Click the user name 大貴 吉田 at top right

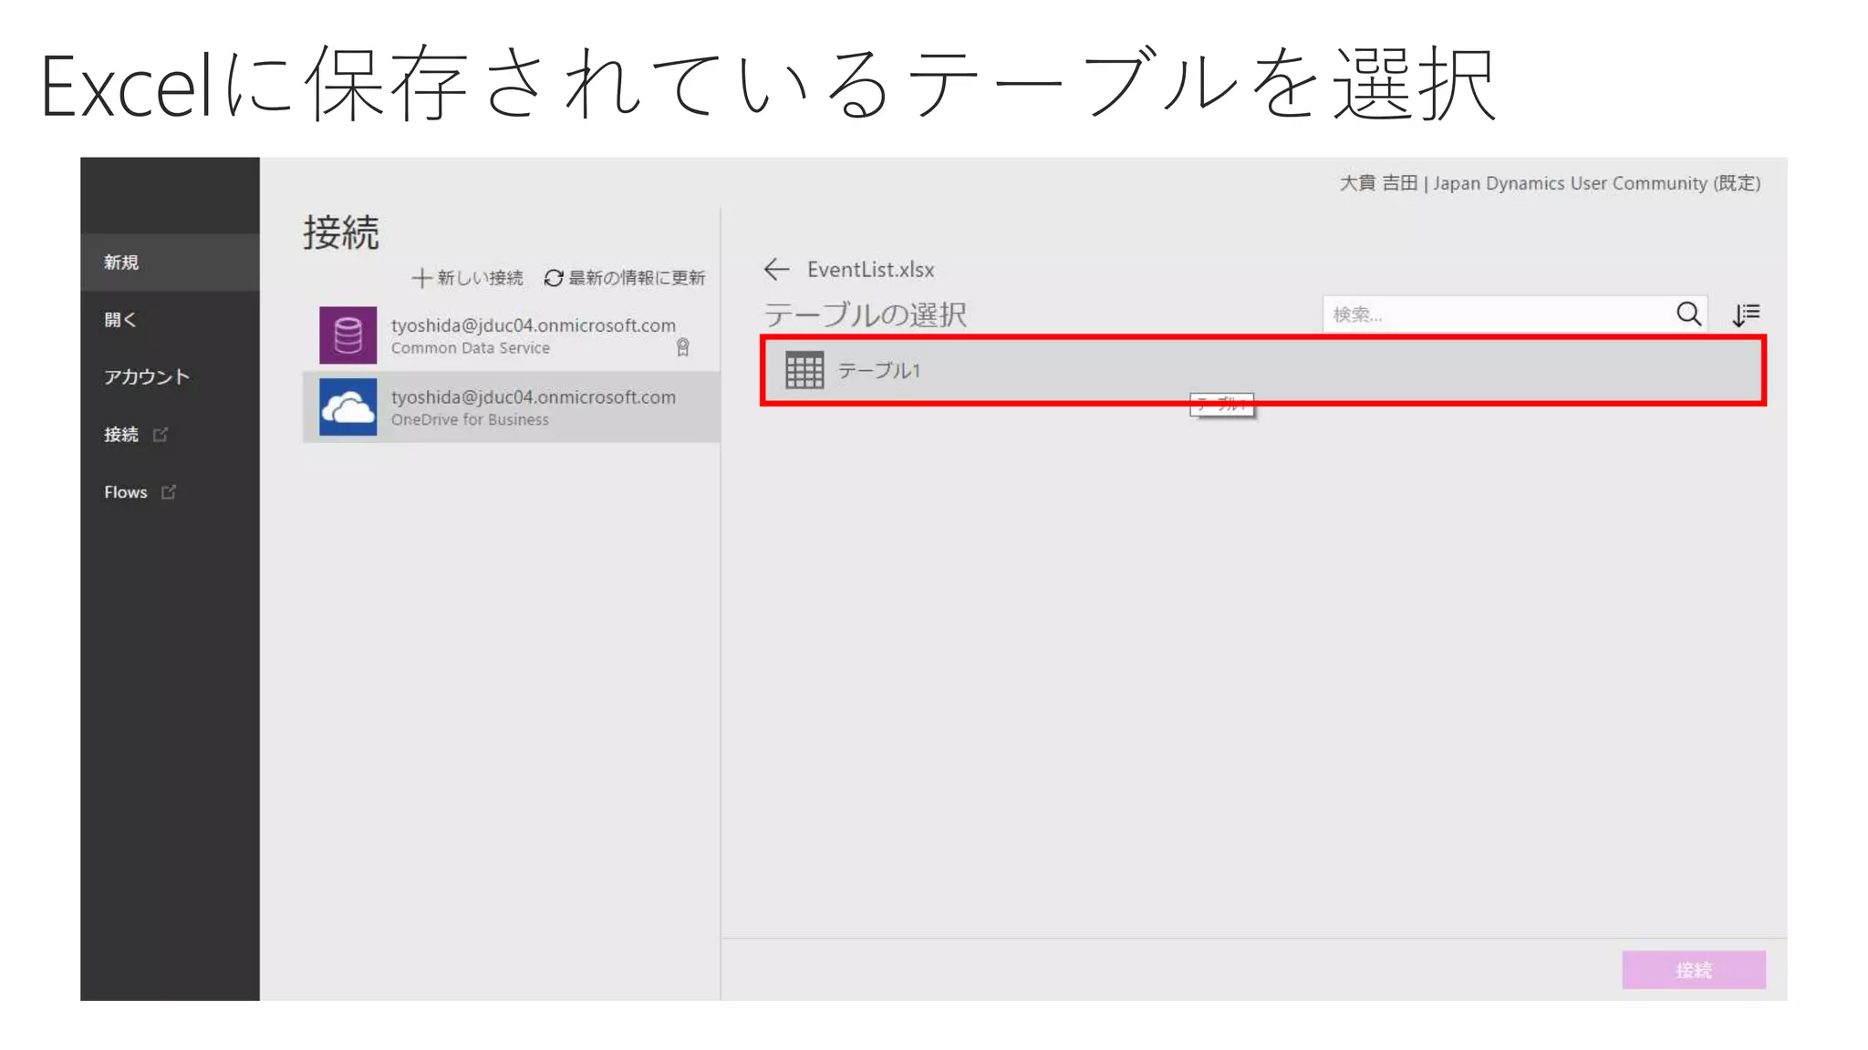tap(1378, 183)
